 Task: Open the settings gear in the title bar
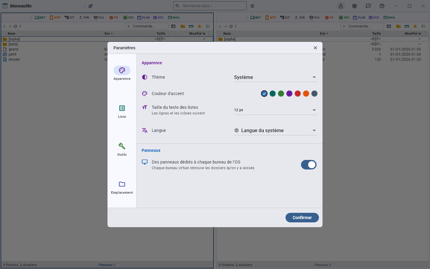pos(354,6)
